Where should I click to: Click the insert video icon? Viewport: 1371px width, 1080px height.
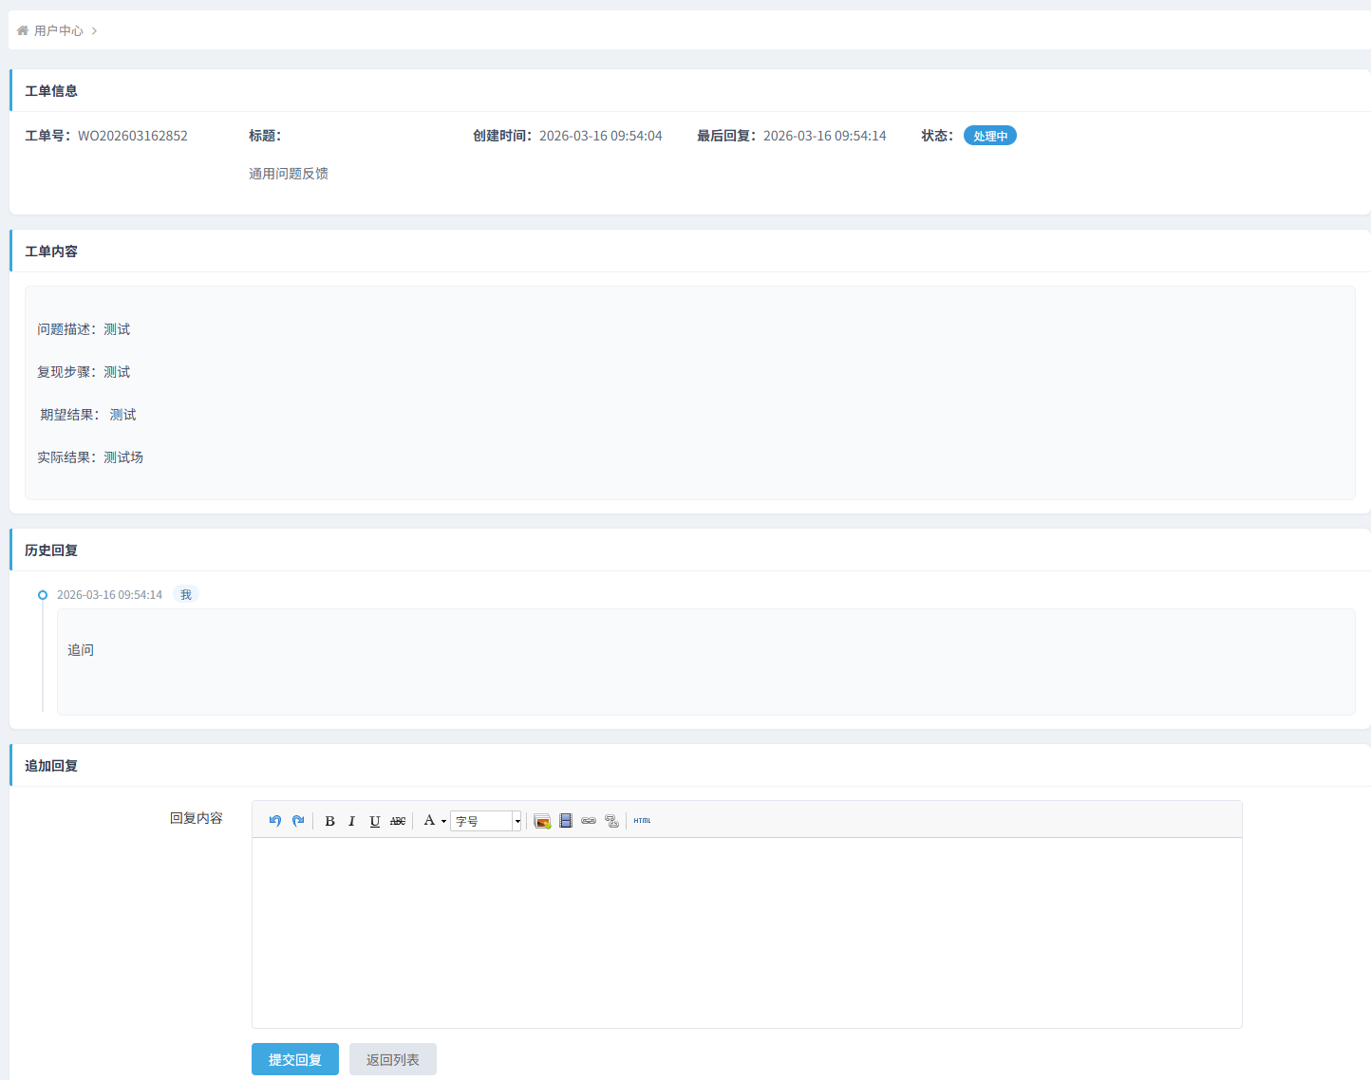click(x=566, y=821)
